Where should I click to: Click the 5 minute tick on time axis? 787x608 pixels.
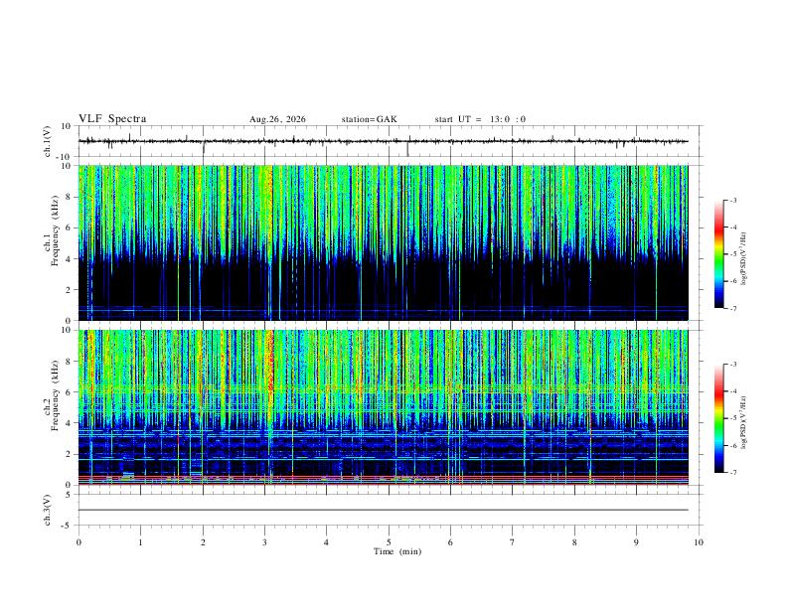pyautogui.click(x=389, y=542)
